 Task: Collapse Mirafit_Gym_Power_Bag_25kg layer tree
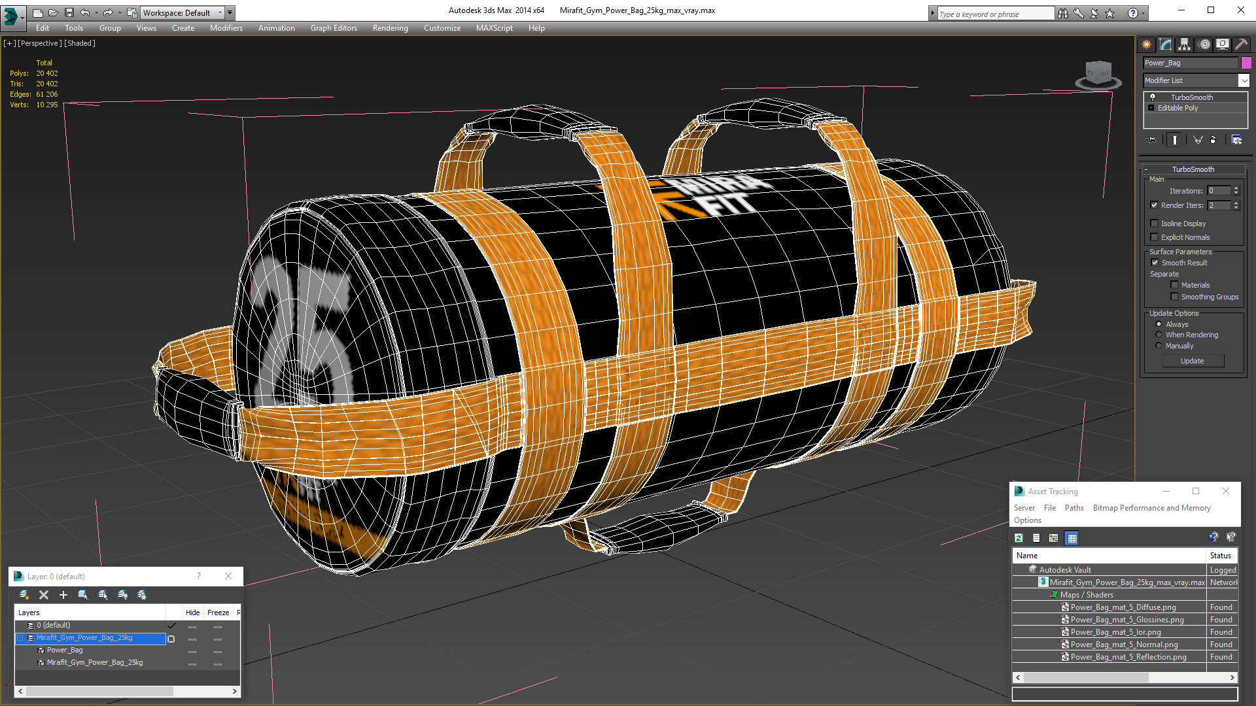(20, 638)
